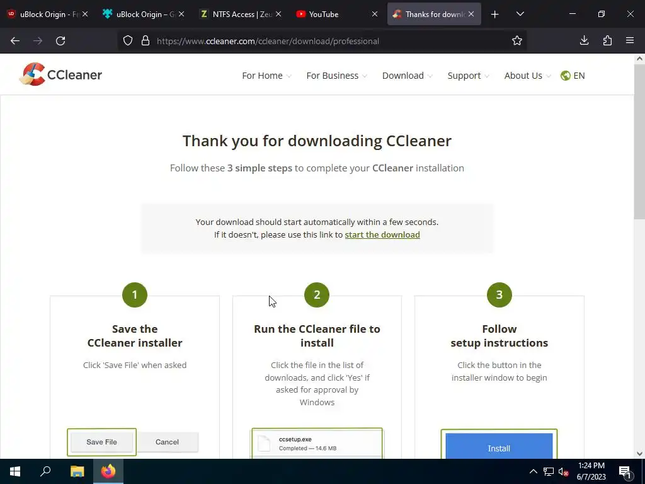This screenshot has height=484, width=645.
Task: Click the Firefox taskbar icon
Action: click(x=108, y=471)
